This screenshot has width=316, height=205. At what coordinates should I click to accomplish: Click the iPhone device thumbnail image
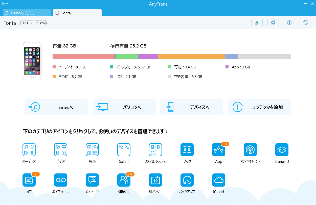pyautogui.click(x=32, y=61)
